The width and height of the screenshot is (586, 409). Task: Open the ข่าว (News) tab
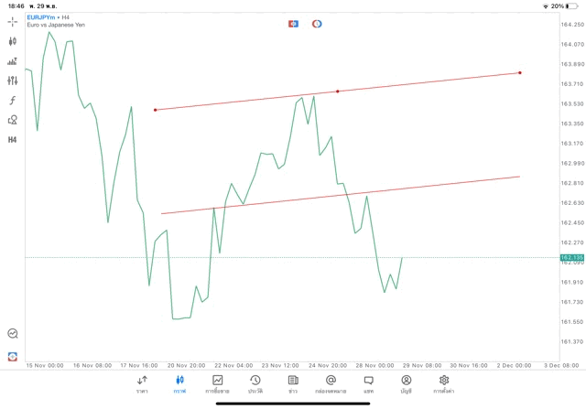[293, 383]
